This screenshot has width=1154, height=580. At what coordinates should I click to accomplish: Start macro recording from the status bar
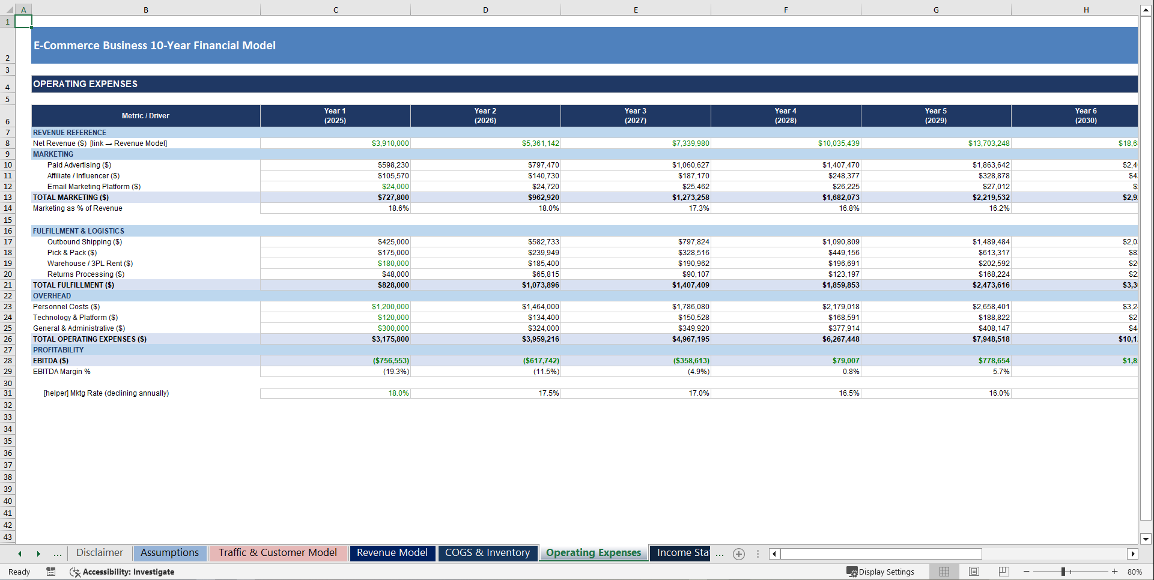point(51,572)
